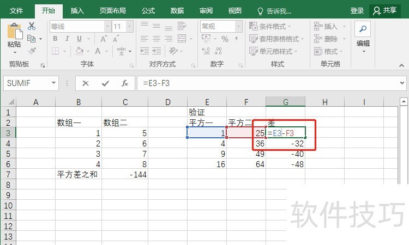Toggle Align Left for text
The height and width of the screenshot is (245, 409).
(x=145, y=39)
